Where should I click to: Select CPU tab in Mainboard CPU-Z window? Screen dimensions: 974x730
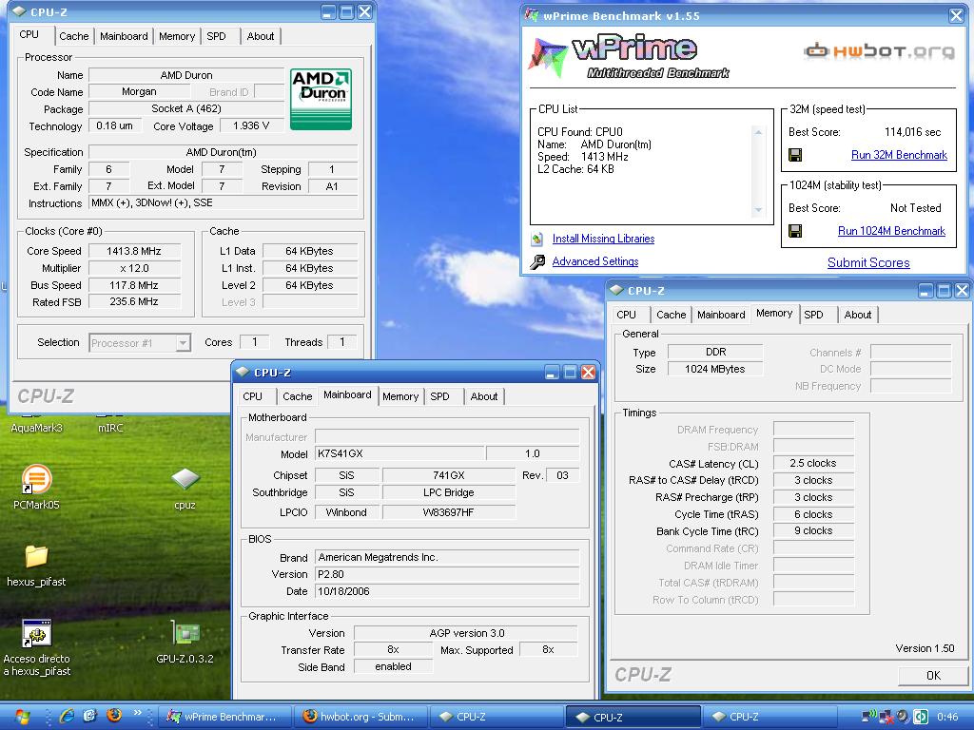coord(252,396)
